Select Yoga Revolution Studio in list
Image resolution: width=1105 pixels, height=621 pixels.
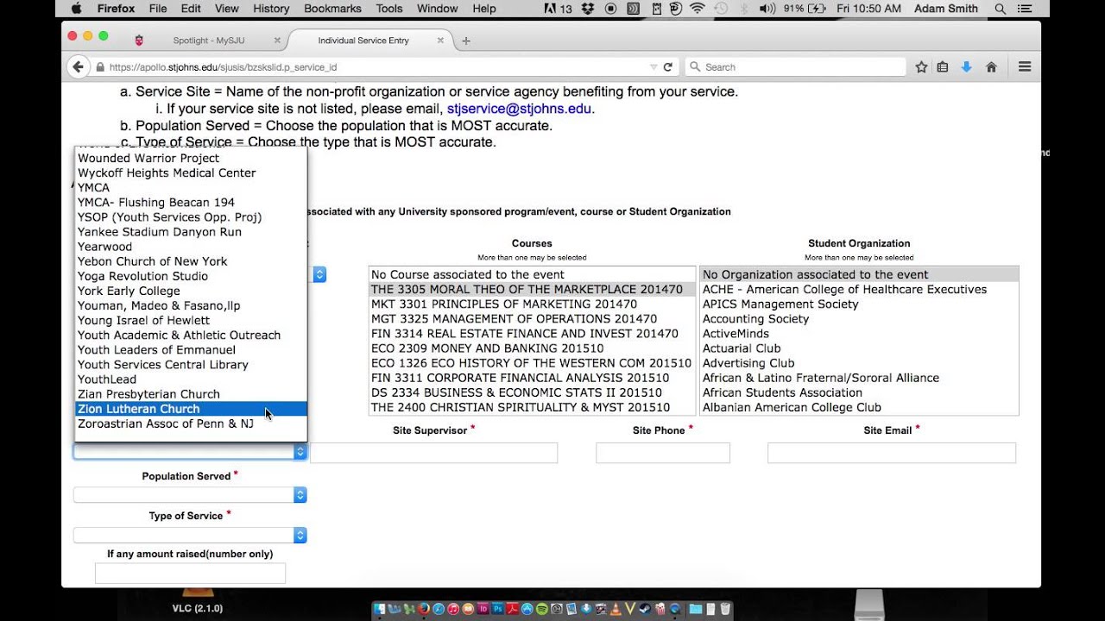tap(191, 276)
